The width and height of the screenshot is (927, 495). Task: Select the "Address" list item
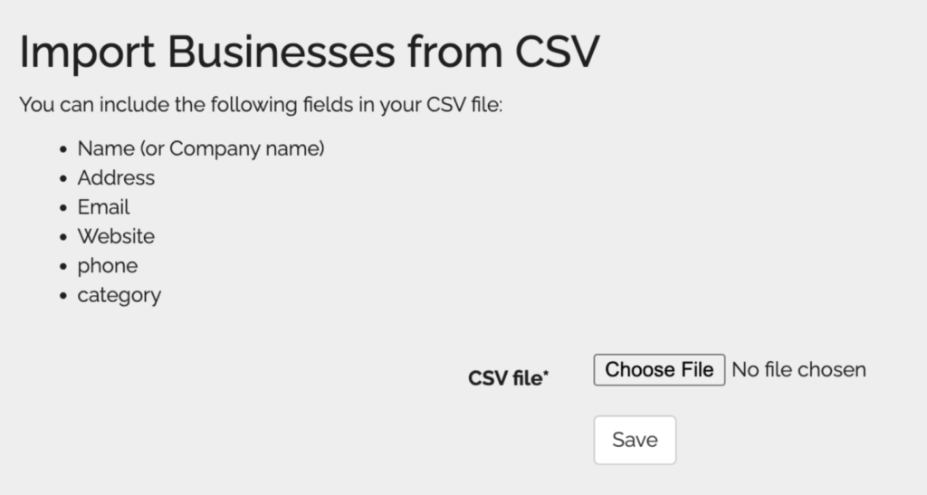[116, 178]
